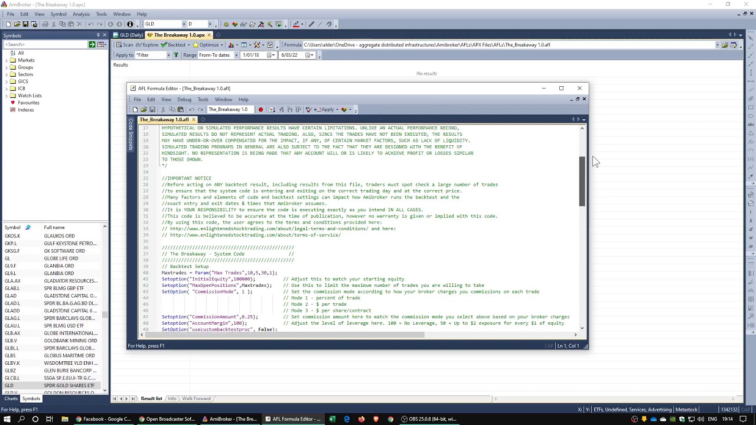Screen dimensions: 756x425
Task: Open file icon in Formula Editor toolbar
Action: pos(144,110)
